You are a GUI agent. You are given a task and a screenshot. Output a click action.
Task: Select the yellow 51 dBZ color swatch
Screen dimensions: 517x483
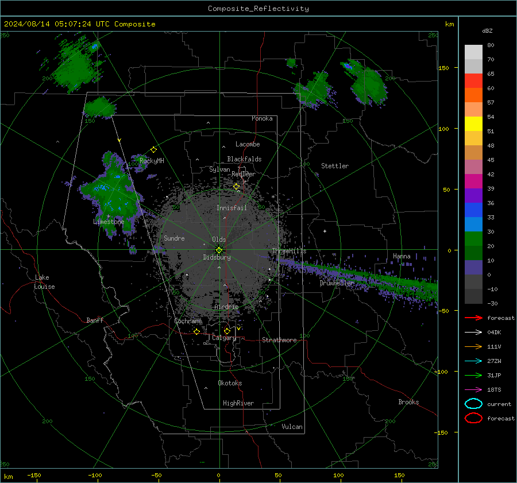click(x=473, y=124)
